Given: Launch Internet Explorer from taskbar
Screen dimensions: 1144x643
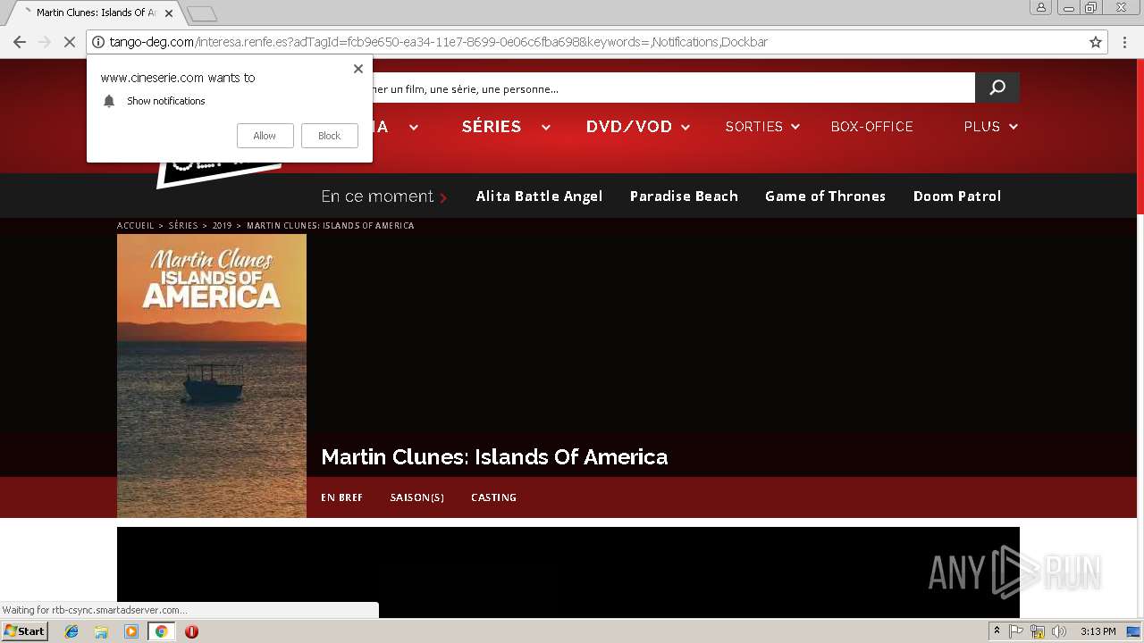Looking at the screenshot, I should [x=71, y=631].
